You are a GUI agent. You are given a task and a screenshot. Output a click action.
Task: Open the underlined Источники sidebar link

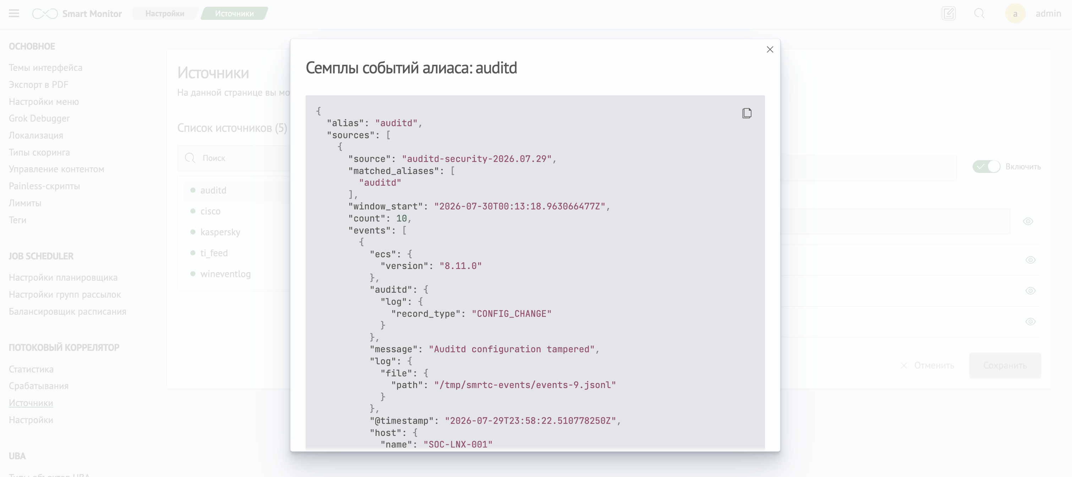coord(31,403)
